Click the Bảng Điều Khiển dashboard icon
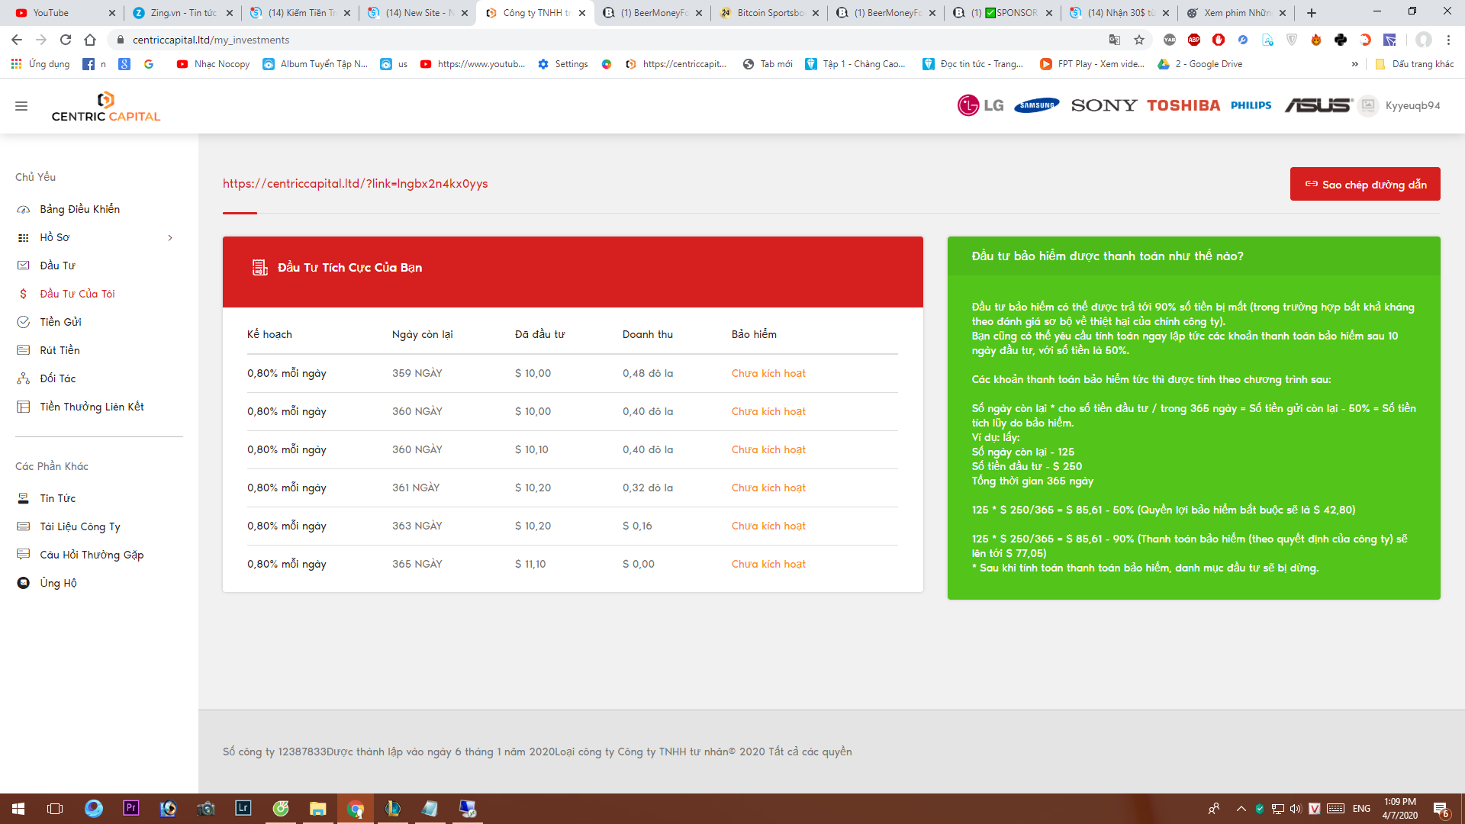The width and height of the screenshot is (1465, 824). (24, 209)
